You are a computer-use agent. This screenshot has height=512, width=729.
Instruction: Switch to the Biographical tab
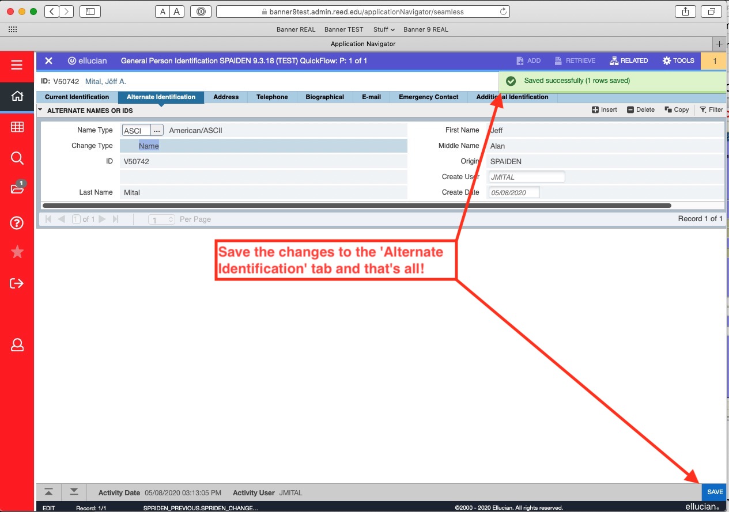tap(324, 97)
